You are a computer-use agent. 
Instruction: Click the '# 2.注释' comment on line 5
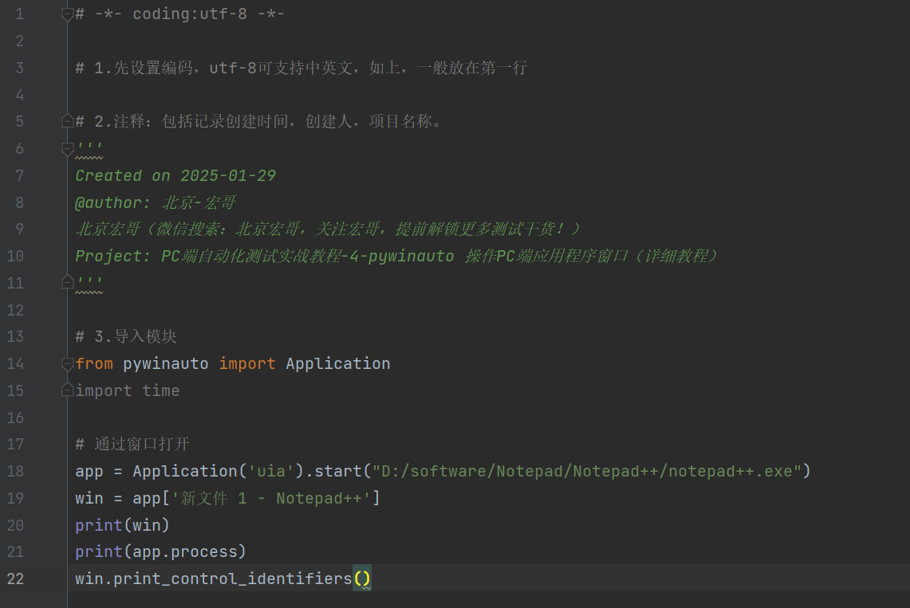point(259,121)
